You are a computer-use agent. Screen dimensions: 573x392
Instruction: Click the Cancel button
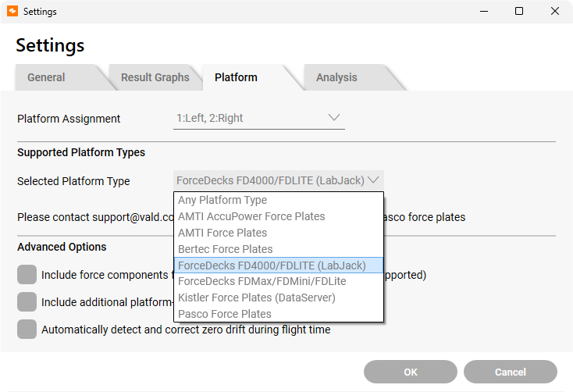point(510,372)
